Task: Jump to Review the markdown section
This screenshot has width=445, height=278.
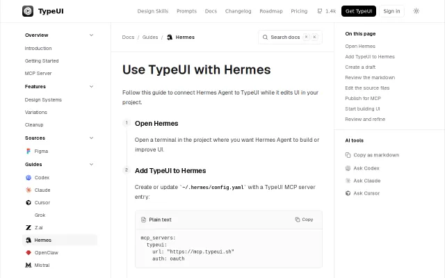Action: pos(370,77)
